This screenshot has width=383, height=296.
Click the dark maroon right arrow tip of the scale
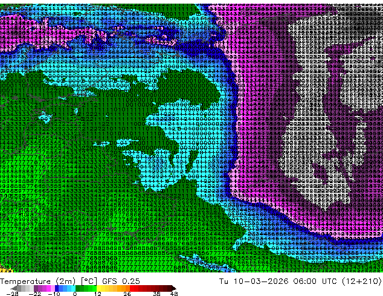point(173,288)
